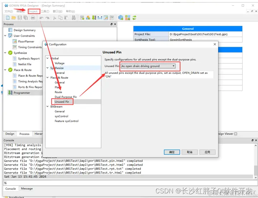This screenshot has height=198, width=258.
Task: Click the Console command input field
Action: tap(130, 183)
